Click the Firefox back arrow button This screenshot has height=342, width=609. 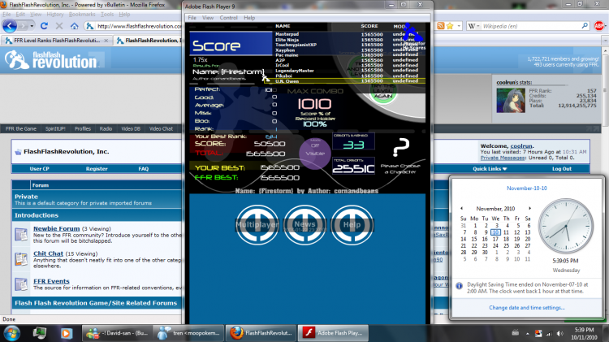click(x=10, y=26)
